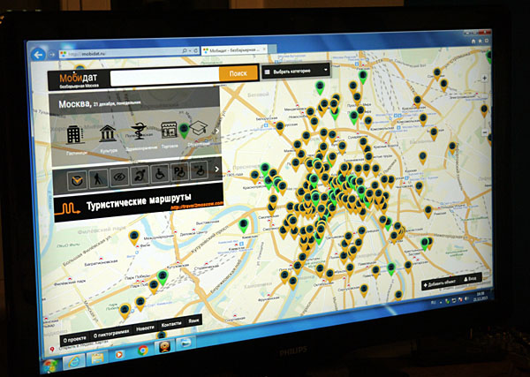The height and width of the screenshot is (377, 530).
Task: Click the volume icon in system tray
Action: click(x=466, y=298)
